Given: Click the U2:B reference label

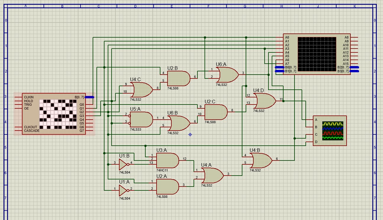Looking at the screenshot, I should (x=173, y=68).
